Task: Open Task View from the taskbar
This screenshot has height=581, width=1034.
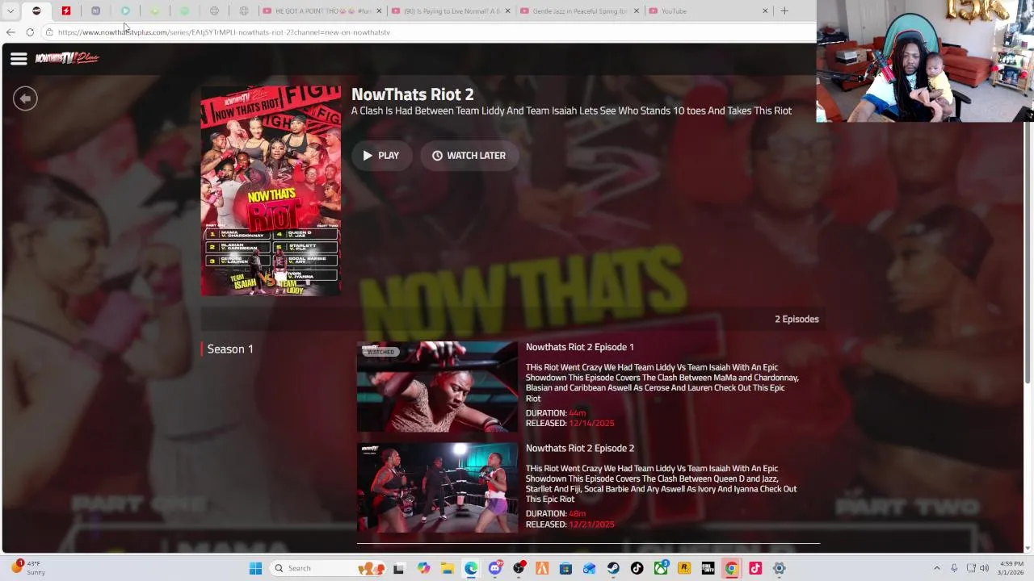Action: [398, 568]
